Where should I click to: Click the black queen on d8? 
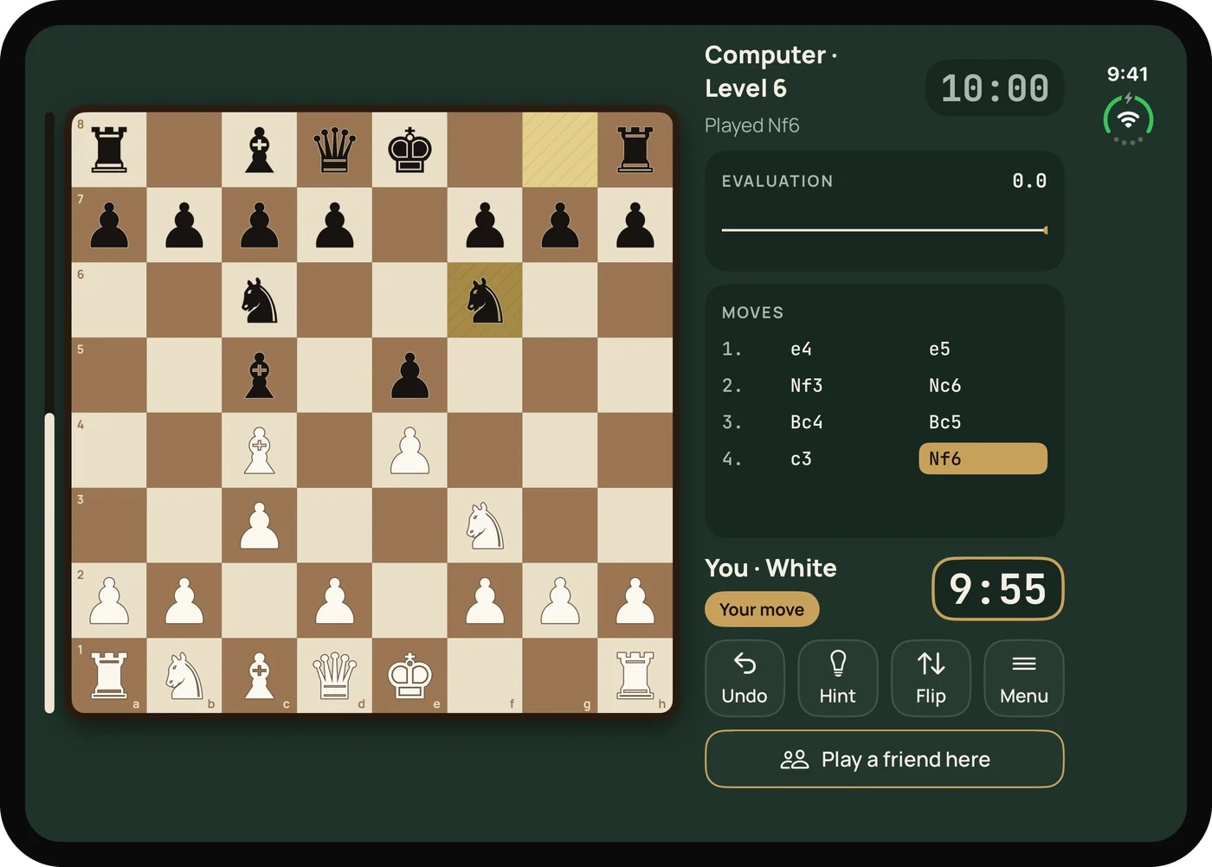pos(334,150)
